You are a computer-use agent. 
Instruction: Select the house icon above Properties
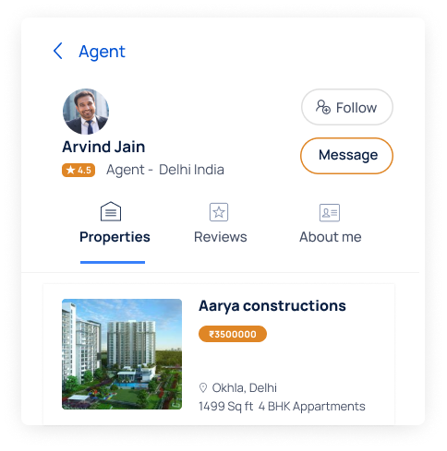[x=111, y=211]
